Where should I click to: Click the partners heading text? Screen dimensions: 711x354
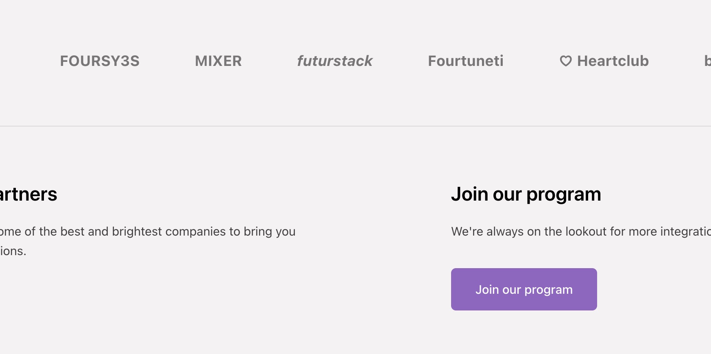click(28, 194)
